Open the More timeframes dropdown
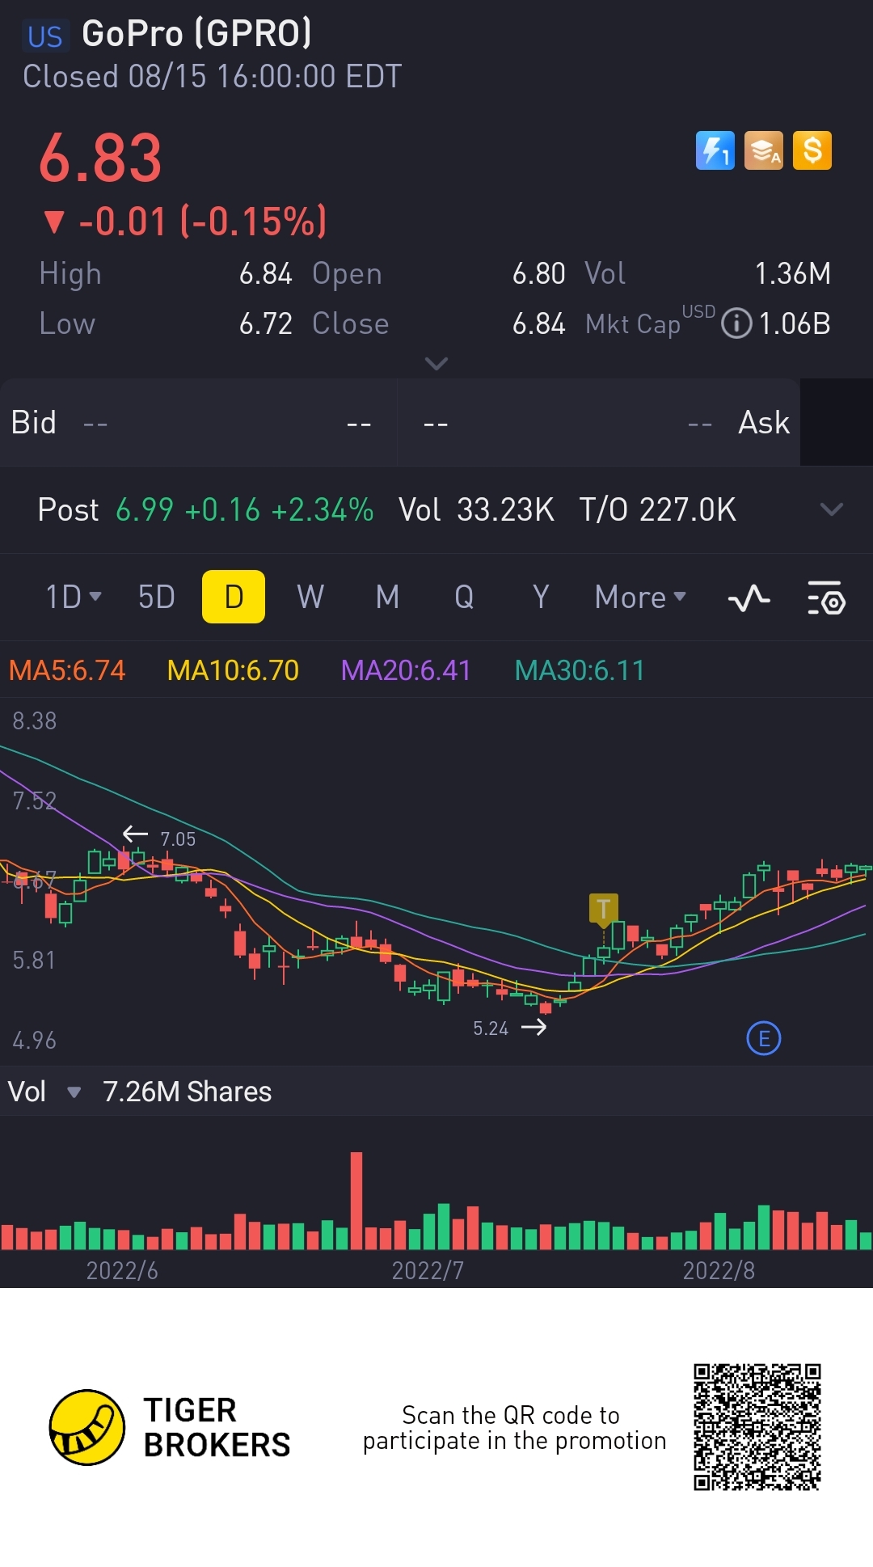873x1567 pixels. pyautogui.click(x=640, y=597)
